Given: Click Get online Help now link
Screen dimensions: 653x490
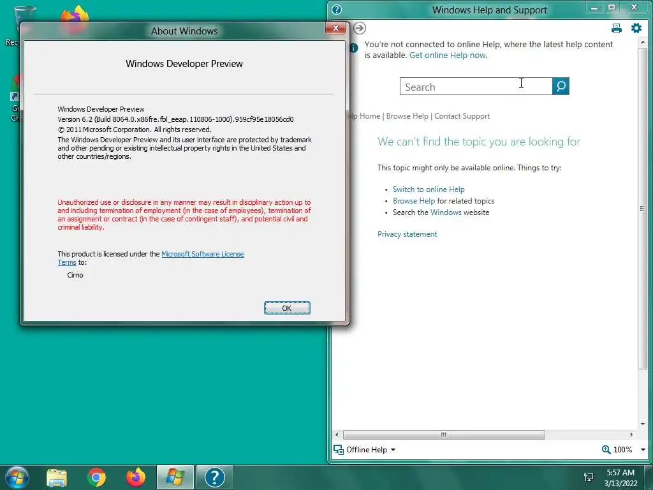Looking at the screenshot, I should coord(448,55).
